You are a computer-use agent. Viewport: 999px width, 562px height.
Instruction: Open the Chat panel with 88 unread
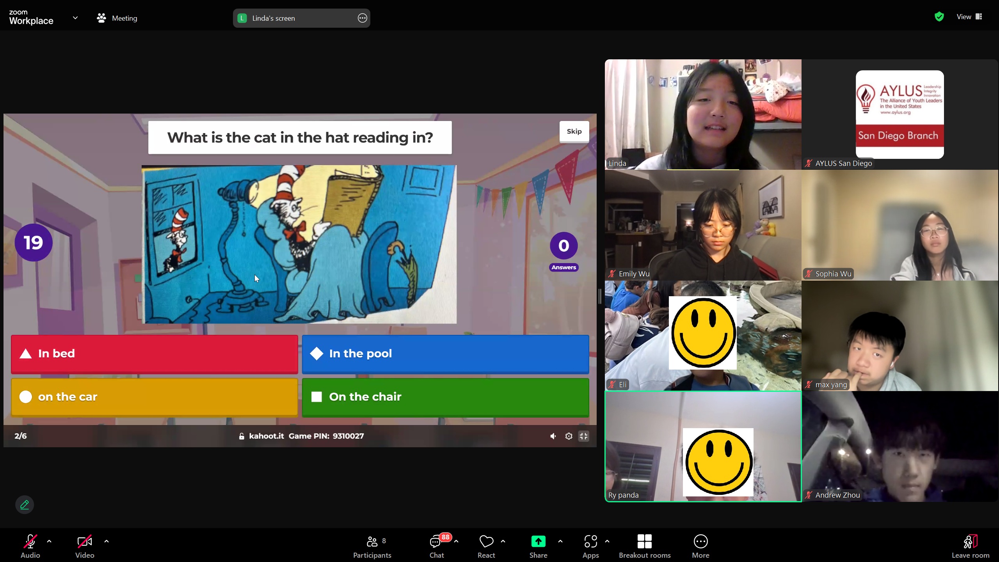click(437, 546)
